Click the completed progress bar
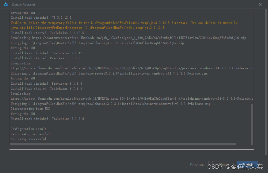Viewport: 268px width, 173px height. tap(132, 149)
